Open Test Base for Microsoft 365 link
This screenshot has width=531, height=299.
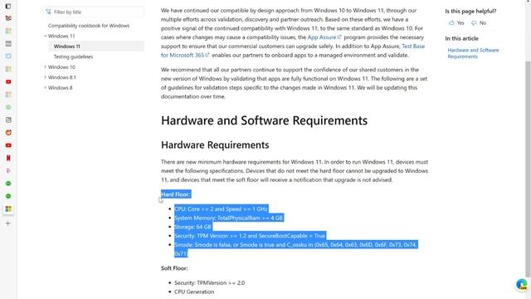pyautogui.click(x=293, y=51)
